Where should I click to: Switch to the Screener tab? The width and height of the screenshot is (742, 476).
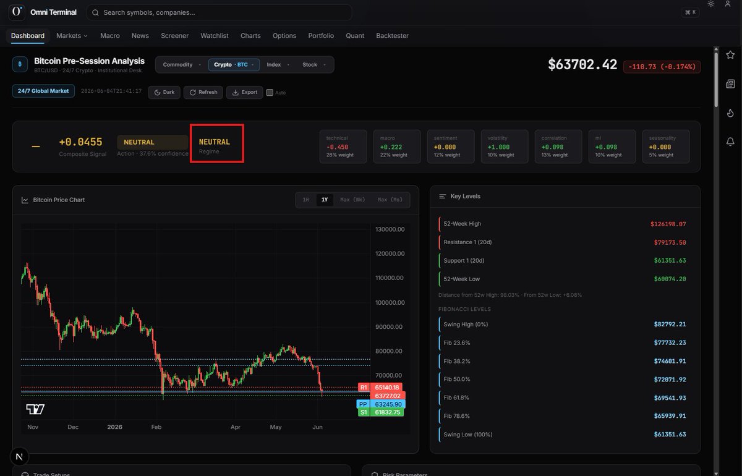(x=175, y=36)
